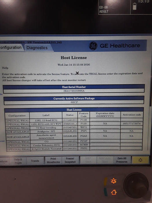Tap the orange home hardware key

point(114,192)
